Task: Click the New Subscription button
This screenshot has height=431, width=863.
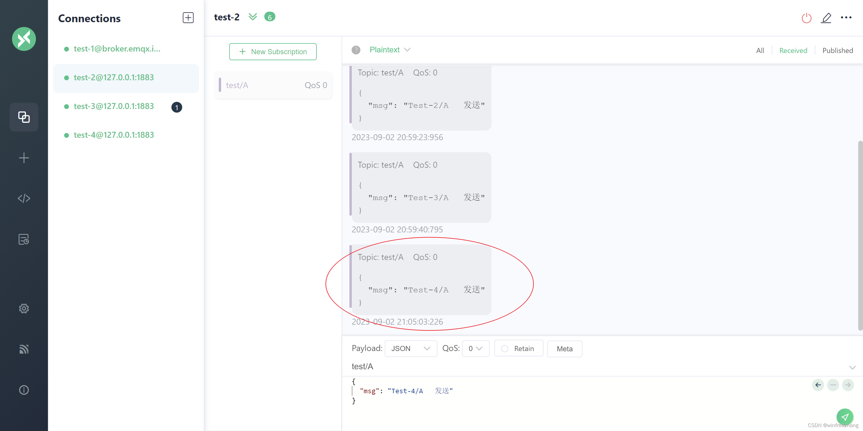Action: coord(273,52)
